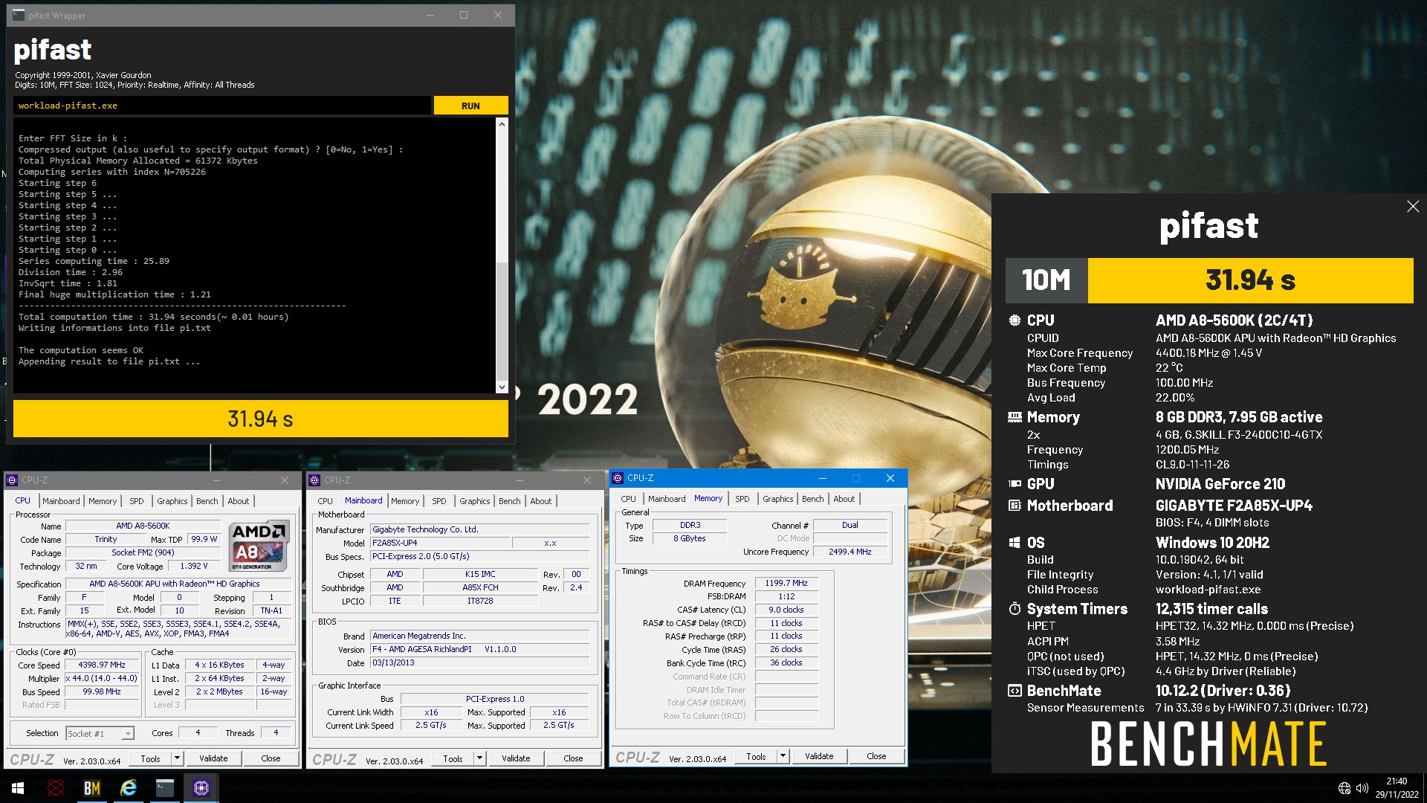Open the Bench tab in second CPU-Z window
The width and height of the screenshot is (1427, 803).
(x=510, y=501)
